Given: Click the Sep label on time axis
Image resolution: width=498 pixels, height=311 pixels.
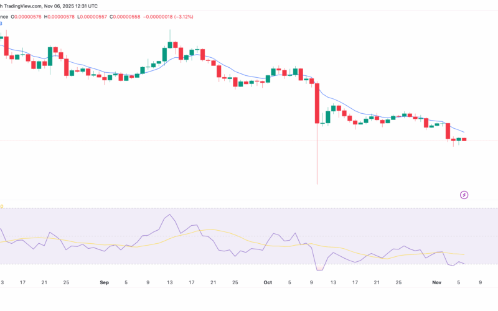Looking at the screenshot, I should pyautogui.click(x=104, y=282).
